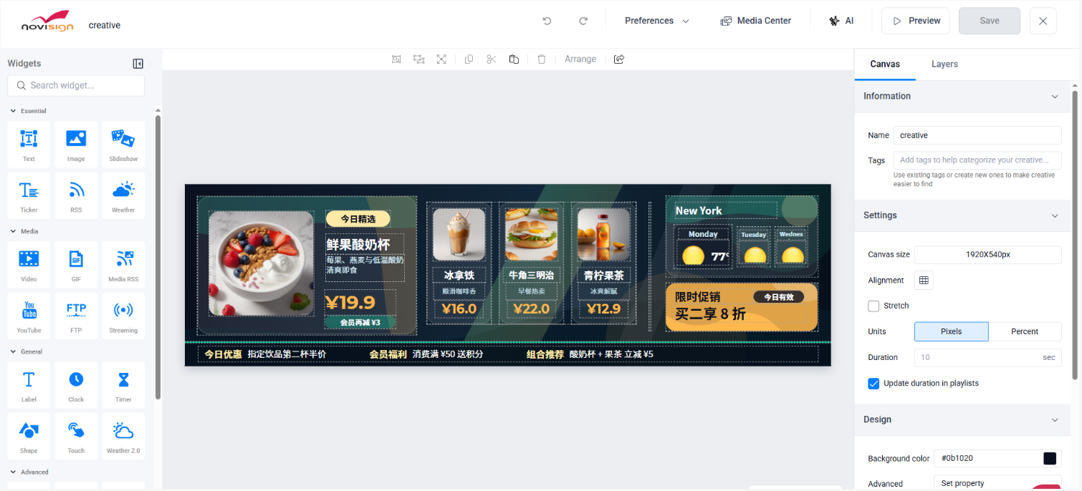Choose the FTP widget
Screen dimensions: 1082x491
[76, 316]
